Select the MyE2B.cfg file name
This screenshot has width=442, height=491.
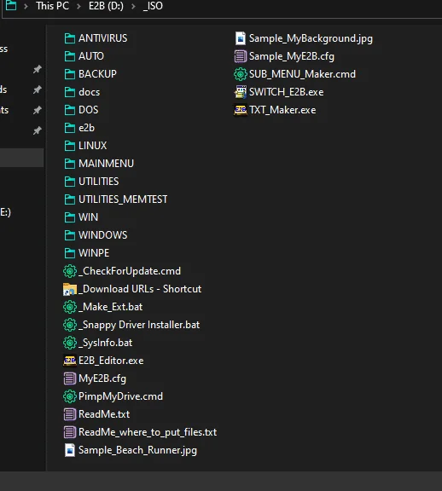[102, 378]
